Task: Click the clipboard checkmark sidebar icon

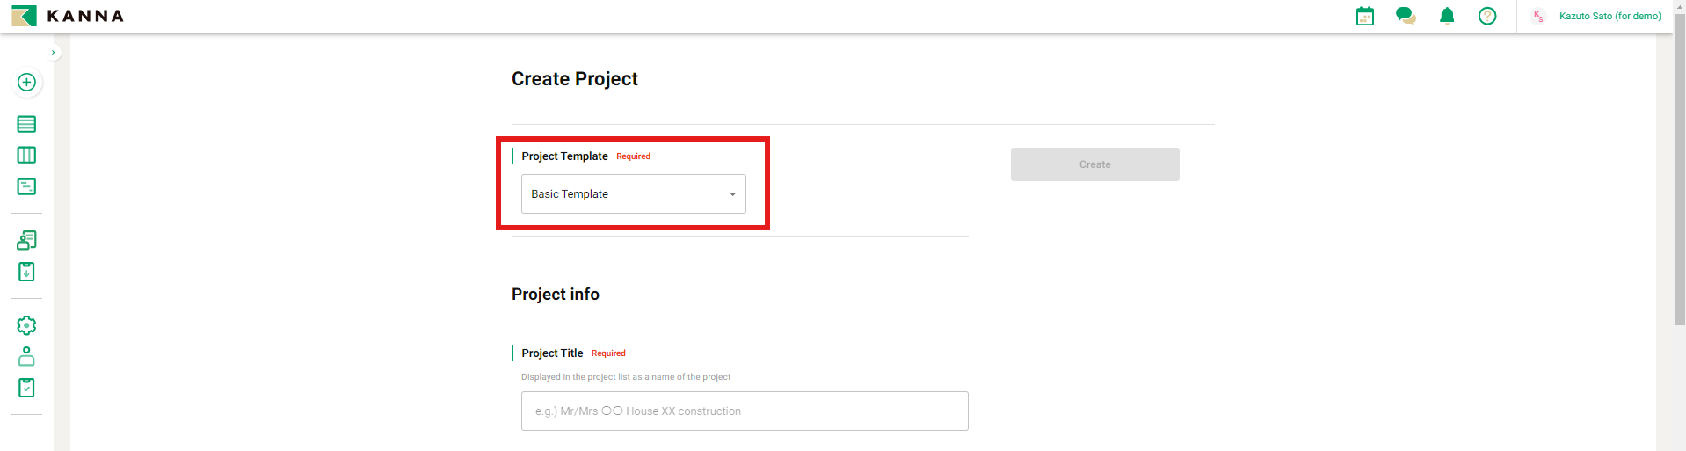Action: point(26,388)
